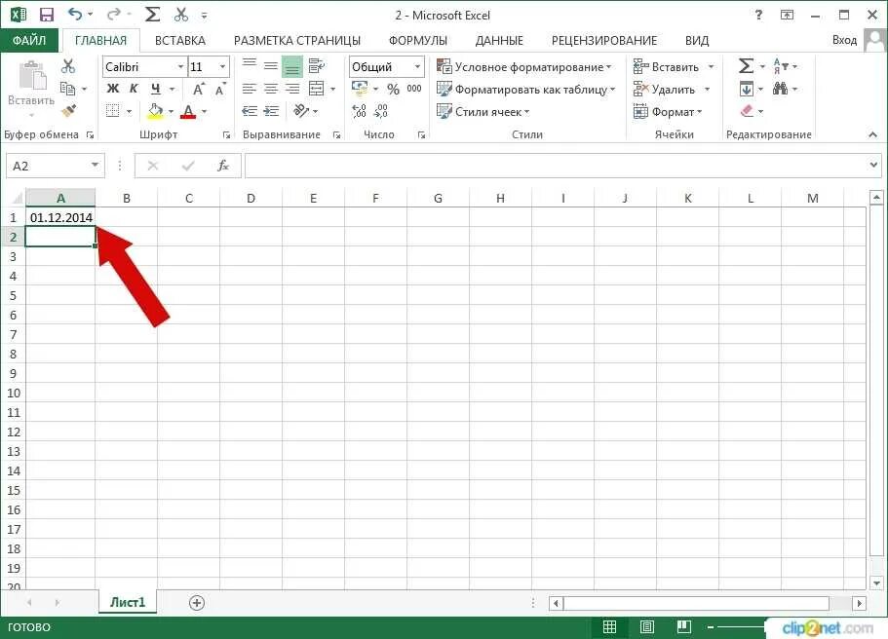This screenshot has height=639, width=888.
Task: Toggle italic with the К button
Action: pos(134,89)
